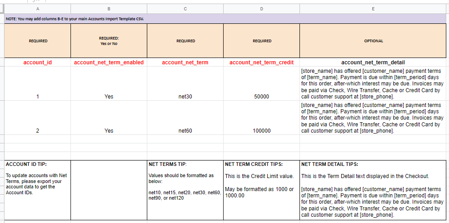The image size is (449, 223).
Task: Click the purple NOTE row about Accounts Import Template
Action: click(x=225, y=18)
